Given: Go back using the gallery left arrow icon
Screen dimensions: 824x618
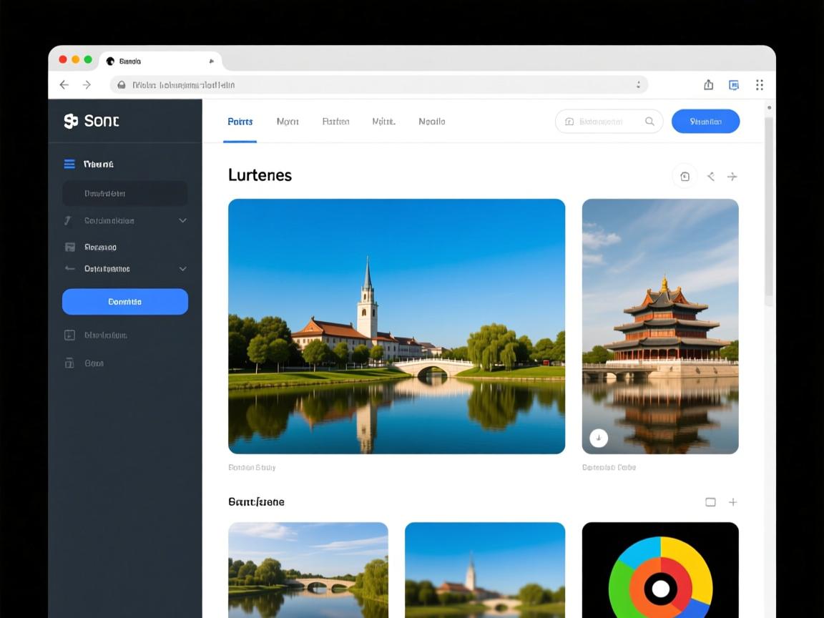Looking at the screenshot, I should (710, 176).
